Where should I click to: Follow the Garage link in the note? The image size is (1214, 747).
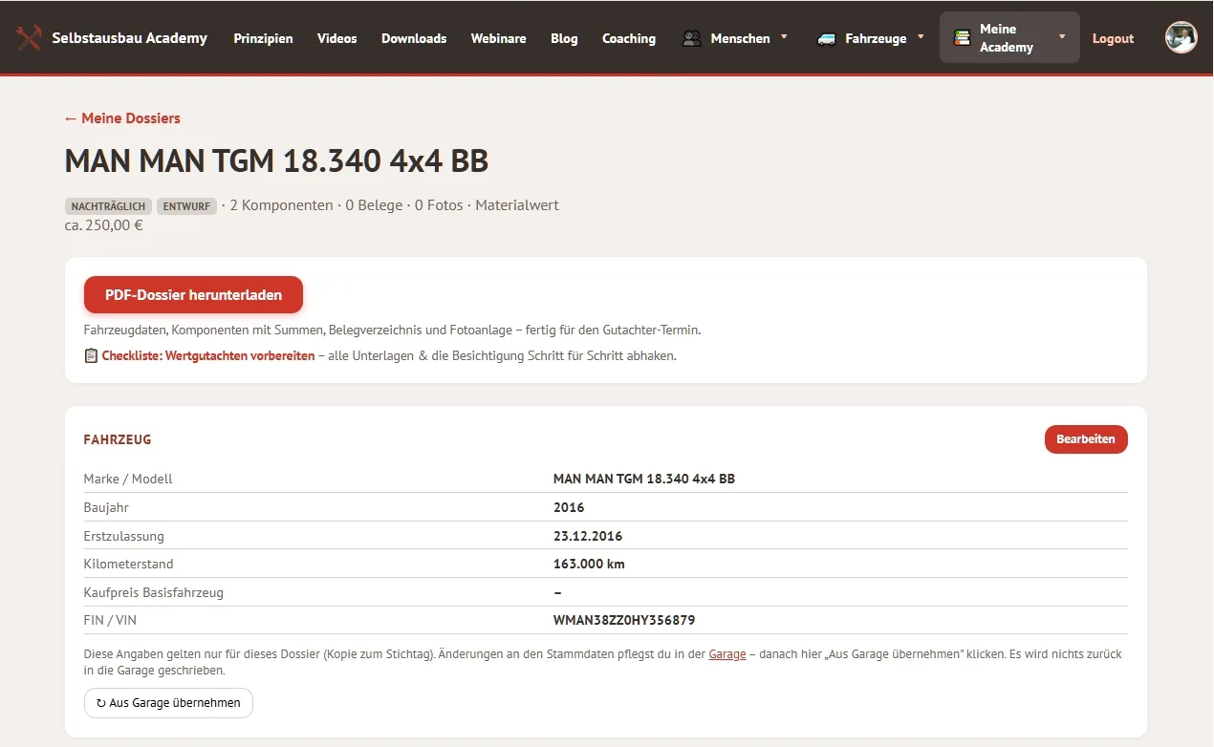(727, 654)
